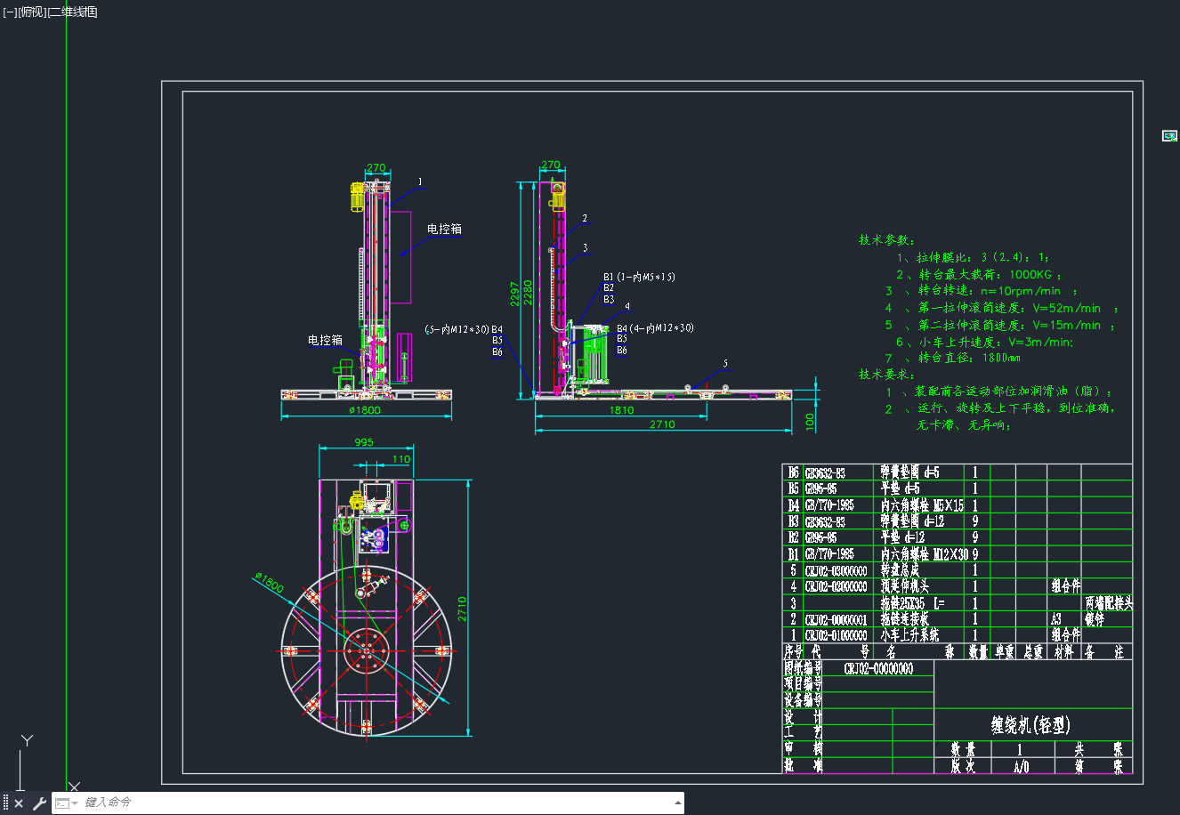Open the [-] viewport controls menu

tap(10, 12)
